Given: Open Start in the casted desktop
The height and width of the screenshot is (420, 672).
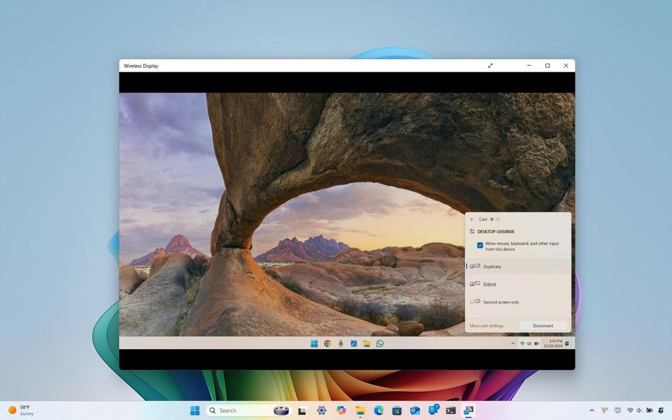Looking at the screenshot, I should pyautogui.click(x=314, y=343).
